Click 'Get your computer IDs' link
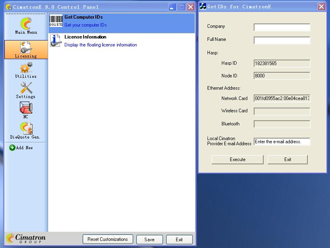 pyautogui.click(x=85, y=25)
